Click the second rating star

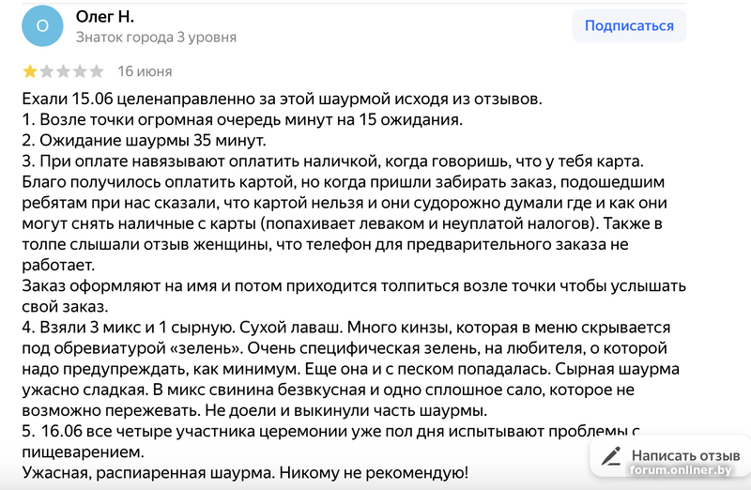point(47,71)
